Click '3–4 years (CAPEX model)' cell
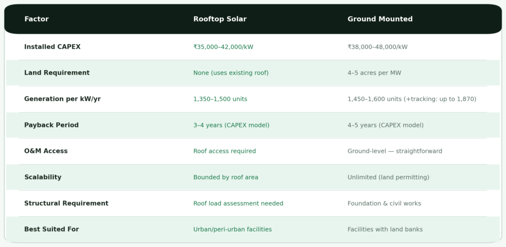 click(x=231, y=125)
